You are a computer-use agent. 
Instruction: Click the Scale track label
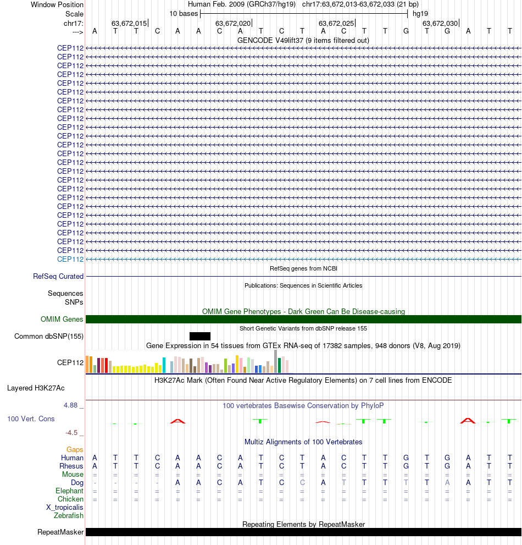[x=74, y=14]
